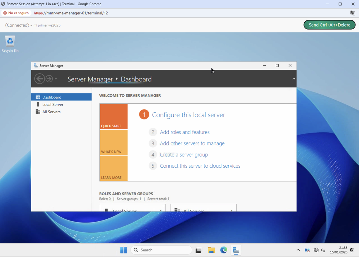Open network status icon in the system tray
Viewport: 359px width, 257px height.
(x=316, y=250)
